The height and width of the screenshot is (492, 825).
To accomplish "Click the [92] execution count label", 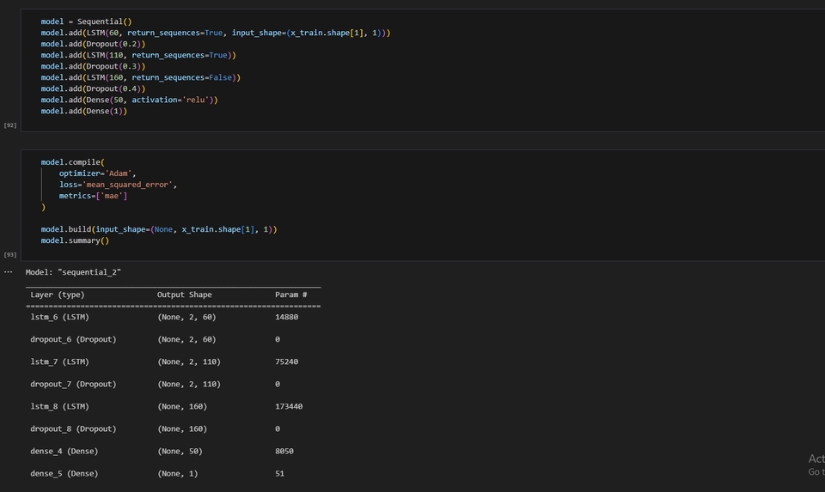I will pyautogui.click(x=10, y=125).
